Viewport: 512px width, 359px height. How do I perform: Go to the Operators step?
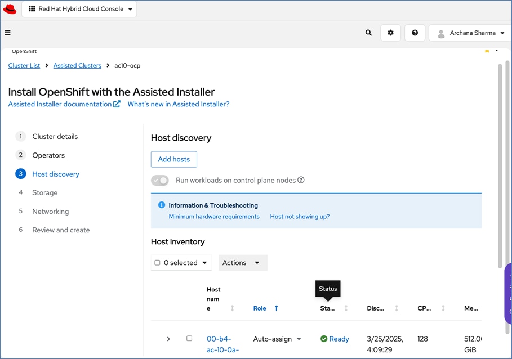click(48, 155)
